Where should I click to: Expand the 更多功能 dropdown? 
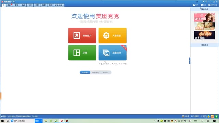pos(59,5)
